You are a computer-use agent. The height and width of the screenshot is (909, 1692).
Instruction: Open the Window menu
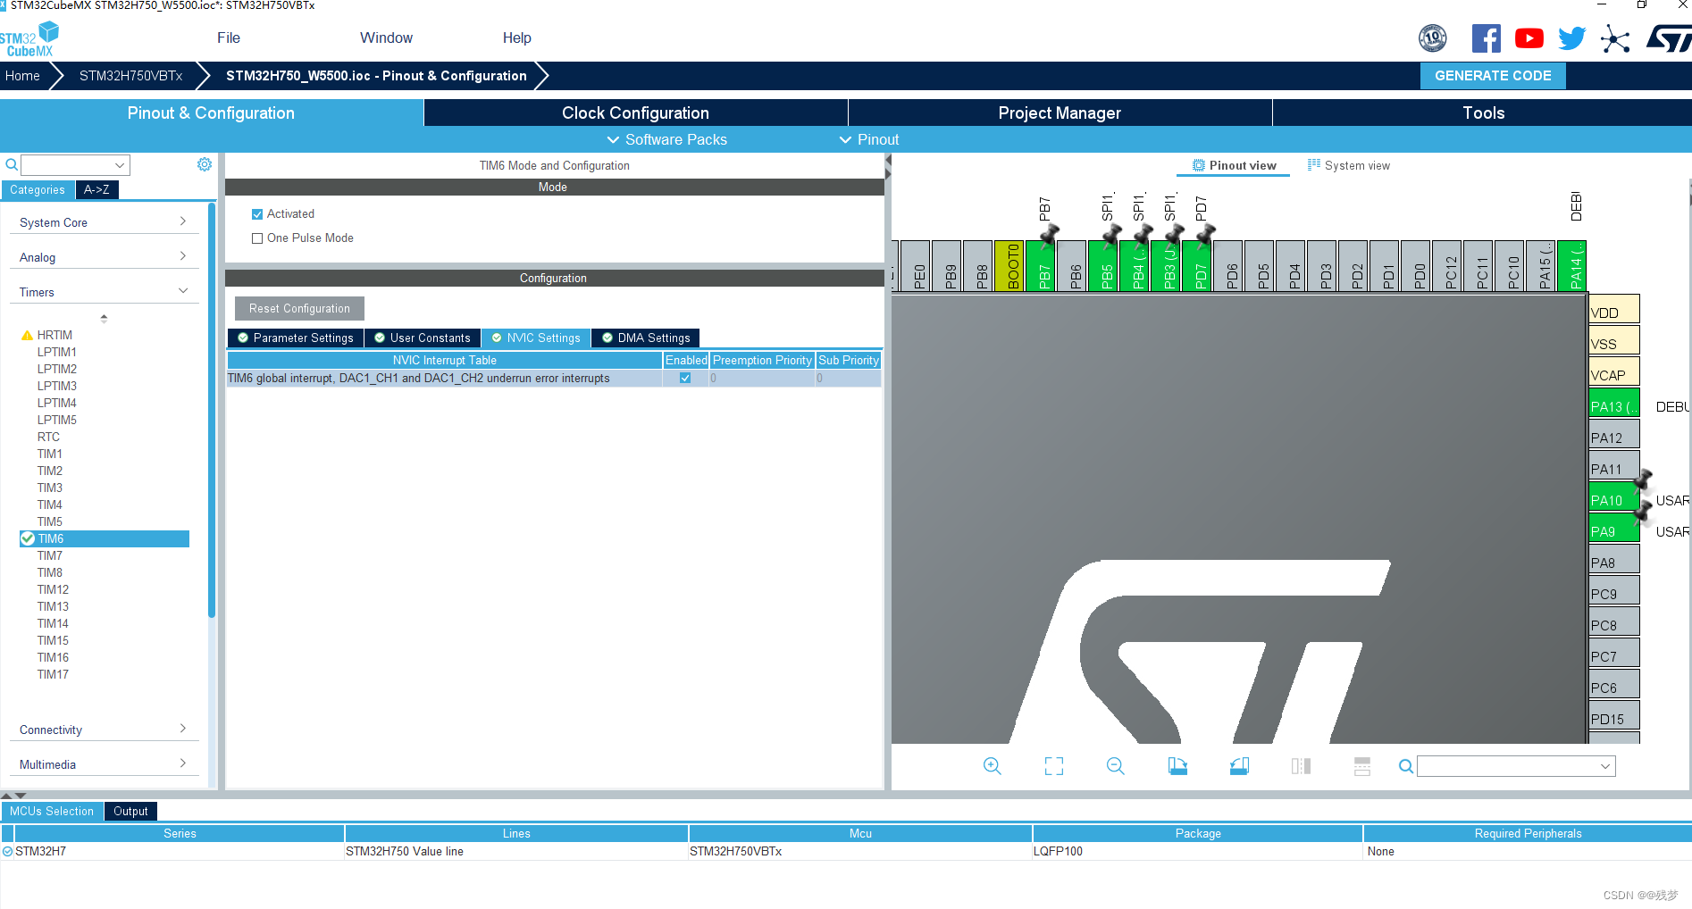click(x=386, y=38)
